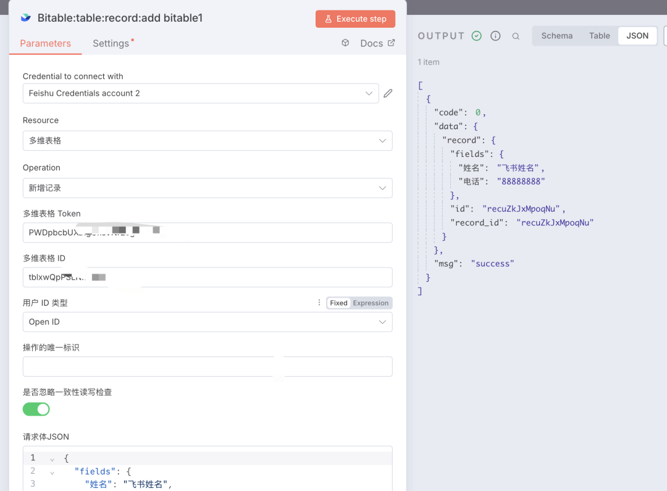Switch output view to Table tab
This screenshot has width=667, height=491.
coord(599,36)
